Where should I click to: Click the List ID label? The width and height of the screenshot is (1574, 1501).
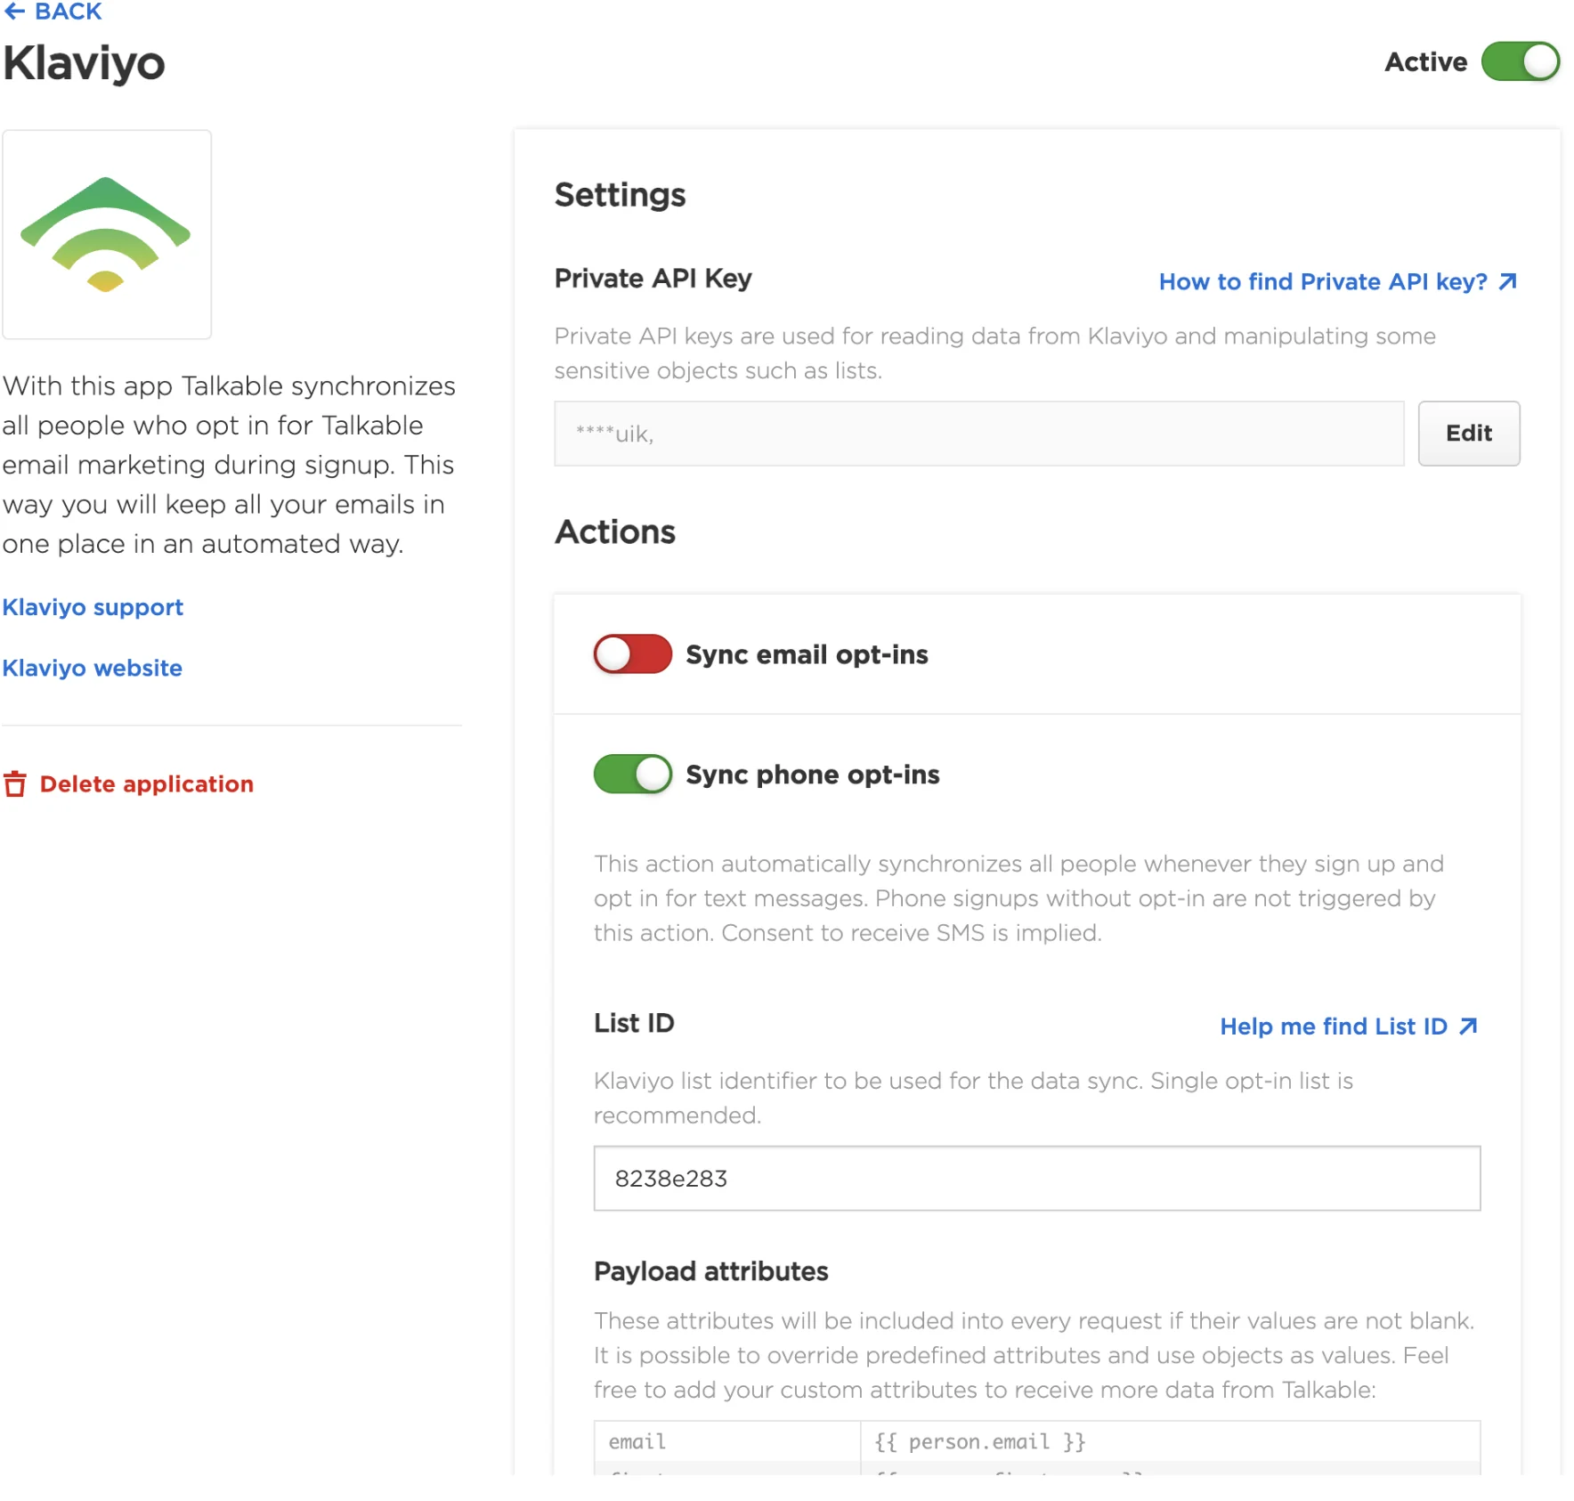[x=634, y=1023]
